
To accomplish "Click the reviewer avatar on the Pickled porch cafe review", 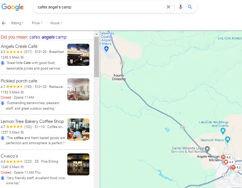I will coord(3,103).
